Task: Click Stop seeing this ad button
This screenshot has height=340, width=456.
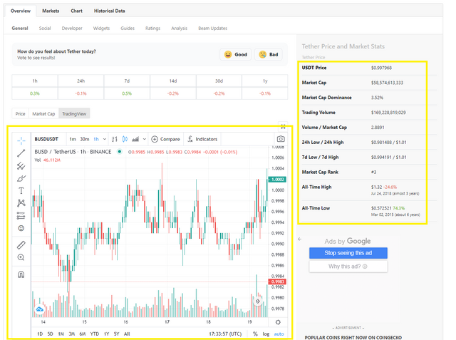Action: point(348,253)
